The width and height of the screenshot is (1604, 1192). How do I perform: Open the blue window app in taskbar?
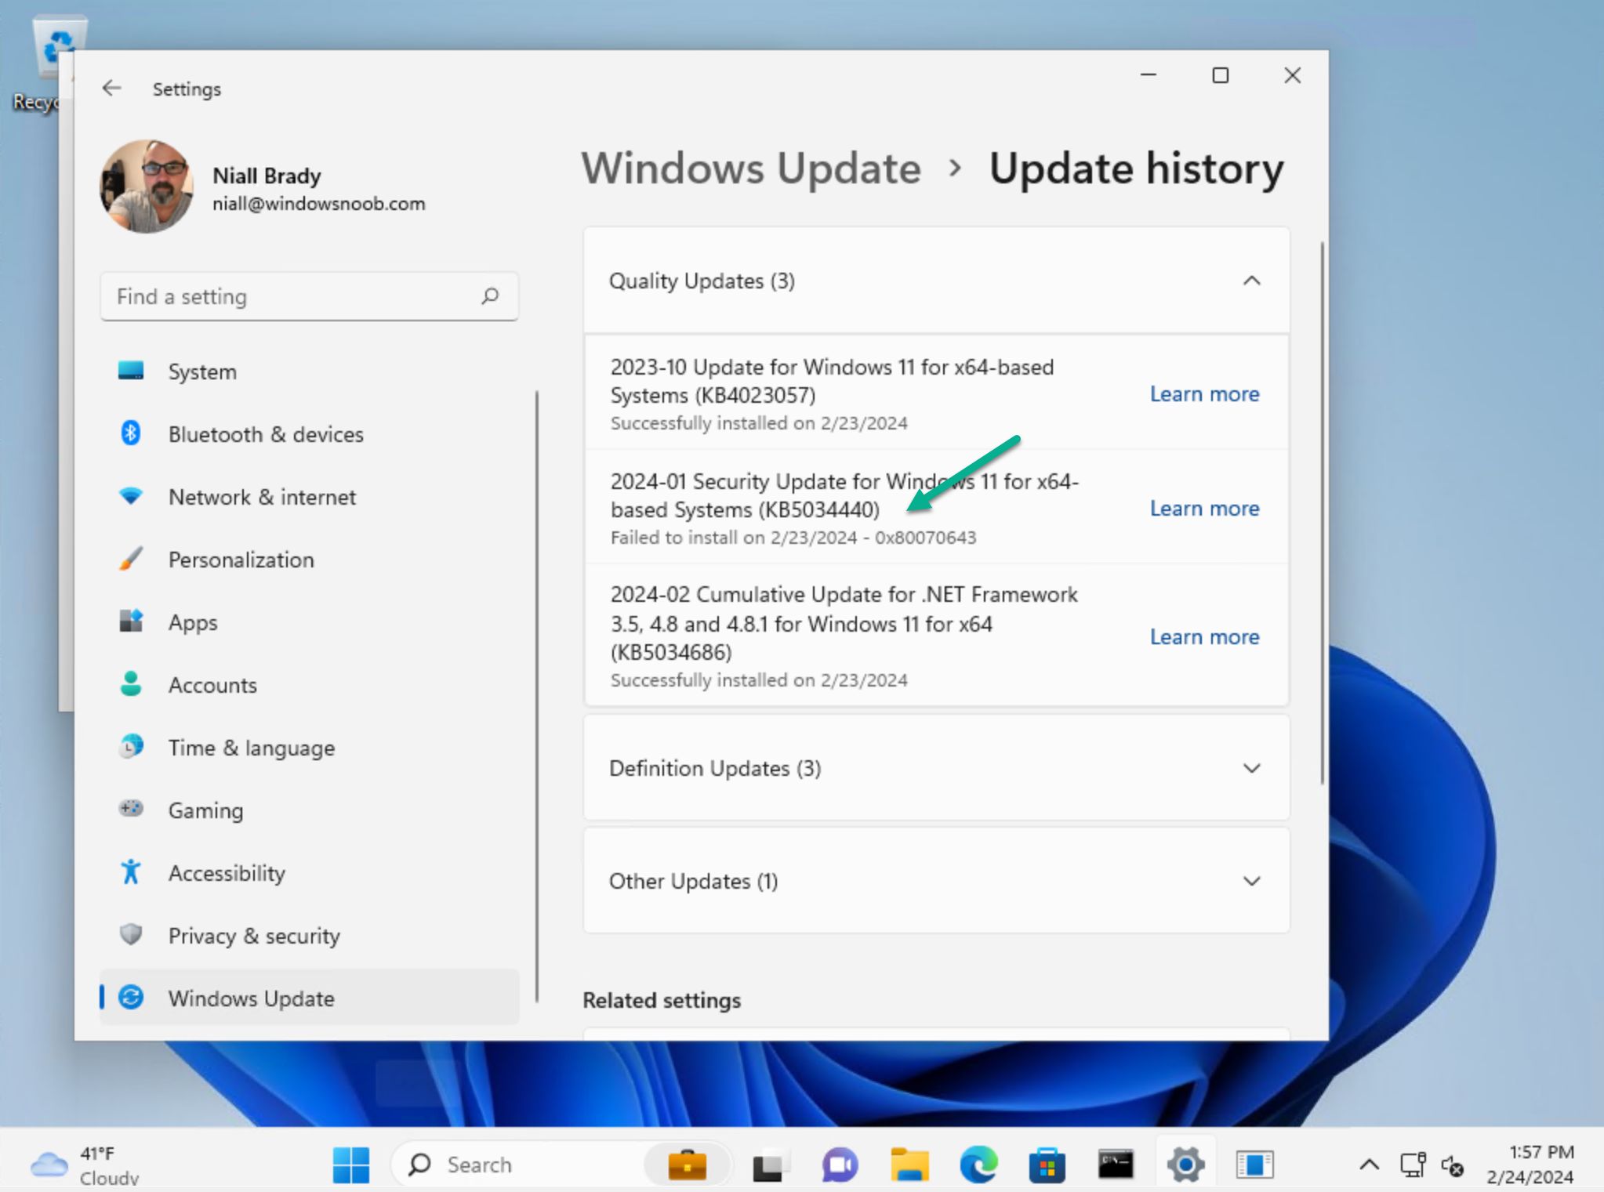[x=1254, y=1165]
